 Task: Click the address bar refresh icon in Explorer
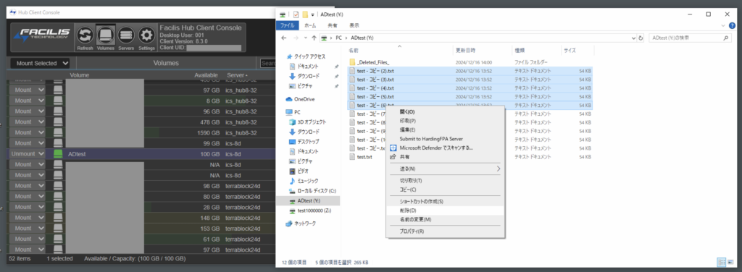(641, 38)
